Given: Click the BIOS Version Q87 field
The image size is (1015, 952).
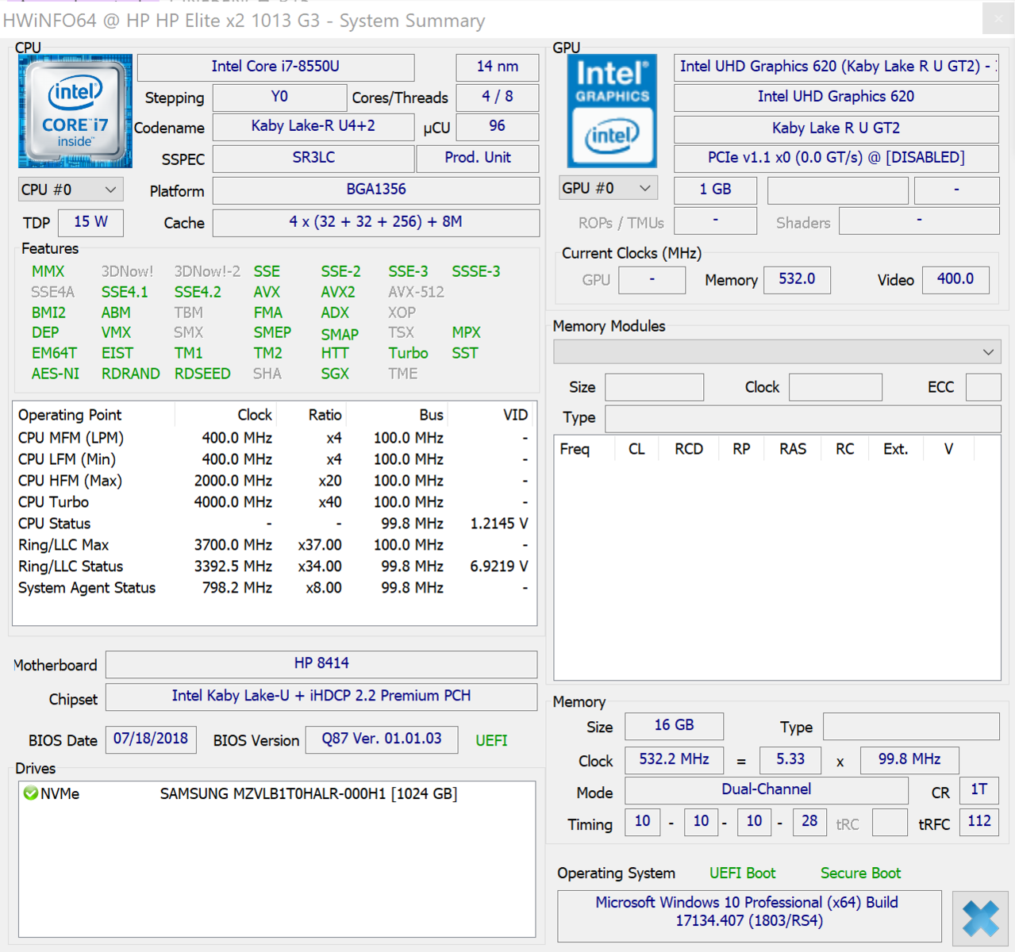Looking at the screenshot, I should [x=381, y=739].
